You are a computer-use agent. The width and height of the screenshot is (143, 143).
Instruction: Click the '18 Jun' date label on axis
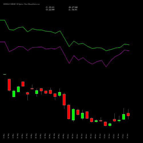point(128,136)
